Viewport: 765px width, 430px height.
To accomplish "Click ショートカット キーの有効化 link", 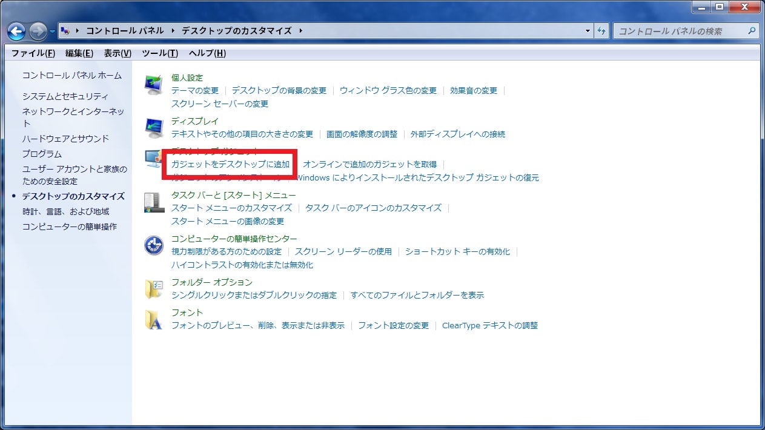I will pyautogui.click(x=458, y=251).
